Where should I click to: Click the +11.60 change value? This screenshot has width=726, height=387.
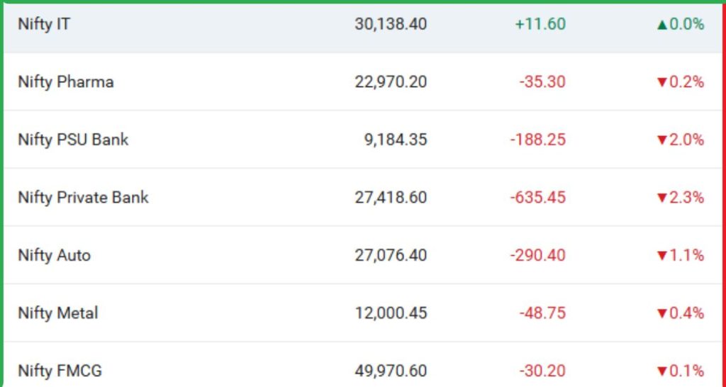point(540,24)
